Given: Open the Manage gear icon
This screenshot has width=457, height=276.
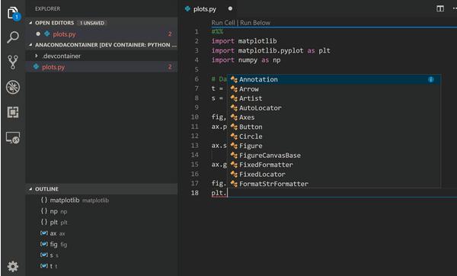Looking at the screenshot, I should click(x=13, y=266).
